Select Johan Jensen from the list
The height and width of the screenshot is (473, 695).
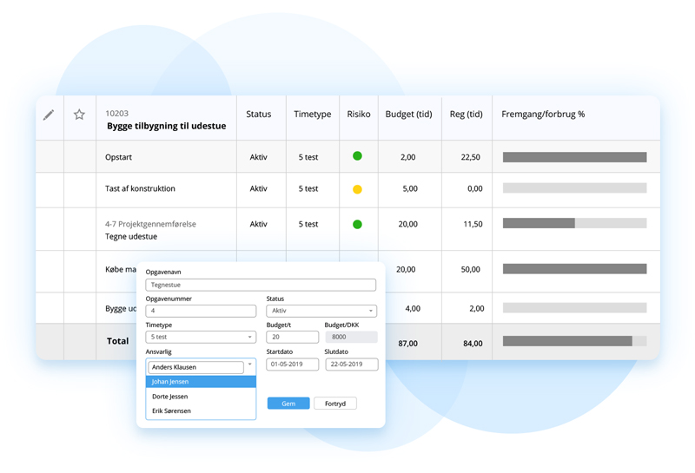(201, 382)
